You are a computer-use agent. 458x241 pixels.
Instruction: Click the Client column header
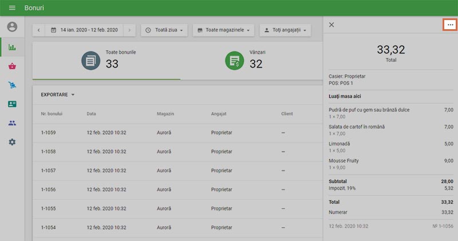[287, 114]
